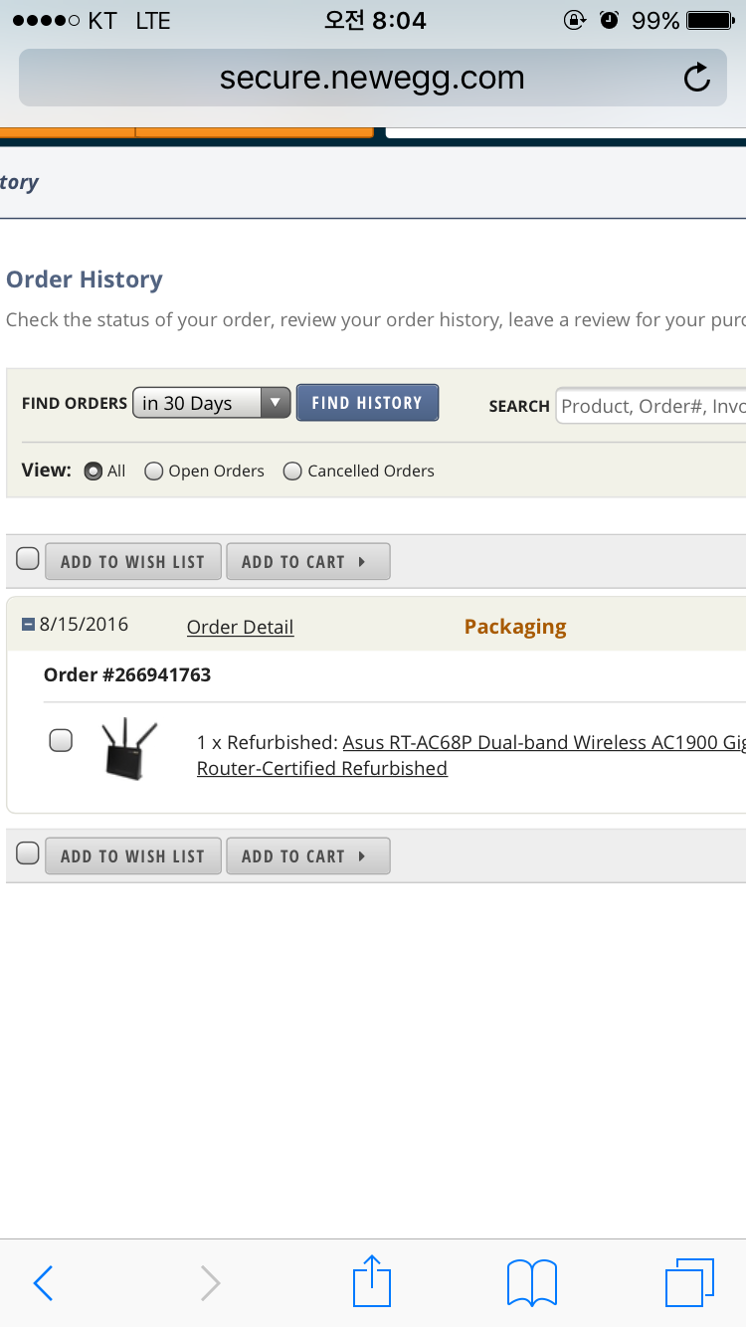This screenshot has width=746, height=1327.
Task: Check the bottom select-all orders checkbox
Action: pyautogui.click(x=28, y=853)
